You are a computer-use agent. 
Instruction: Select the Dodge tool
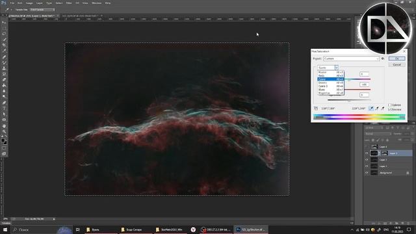tap(4, 97)
